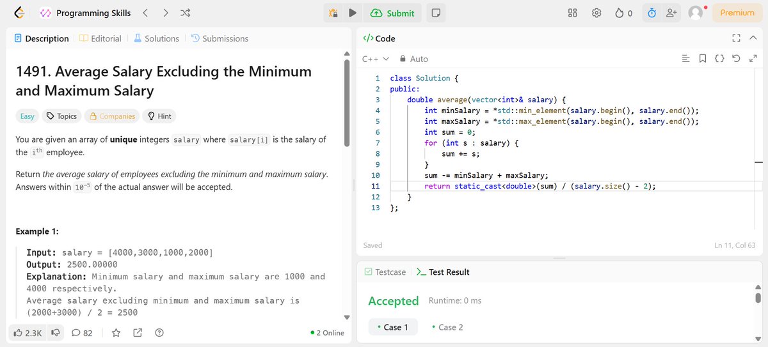The width and height of the screenshot is (768, 347).
Task: Go to previous problem arrow
Action: tap(145, 13)
